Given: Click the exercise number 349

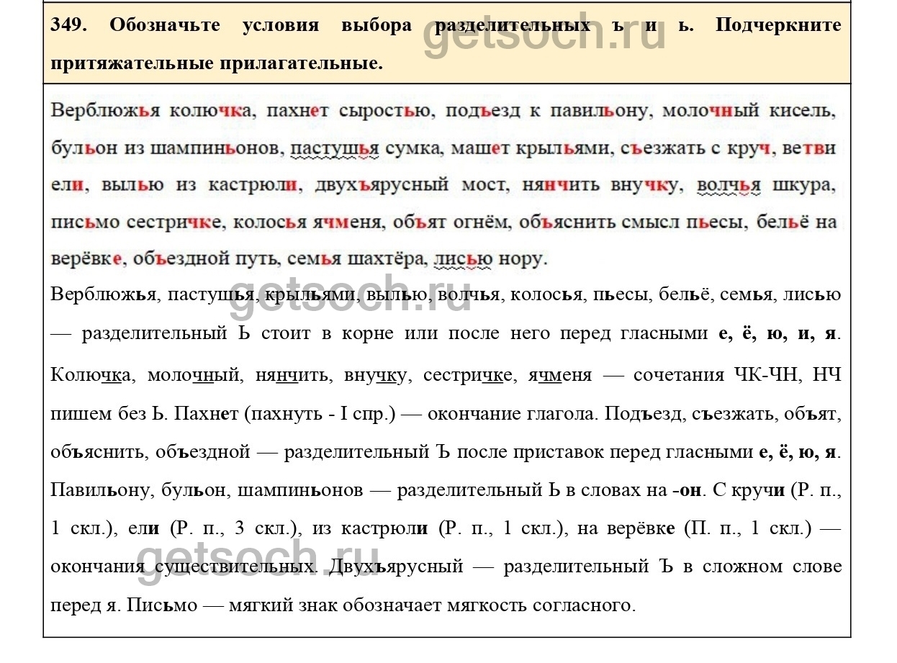Looking at the screenshot, I should (x=68, y=25).
